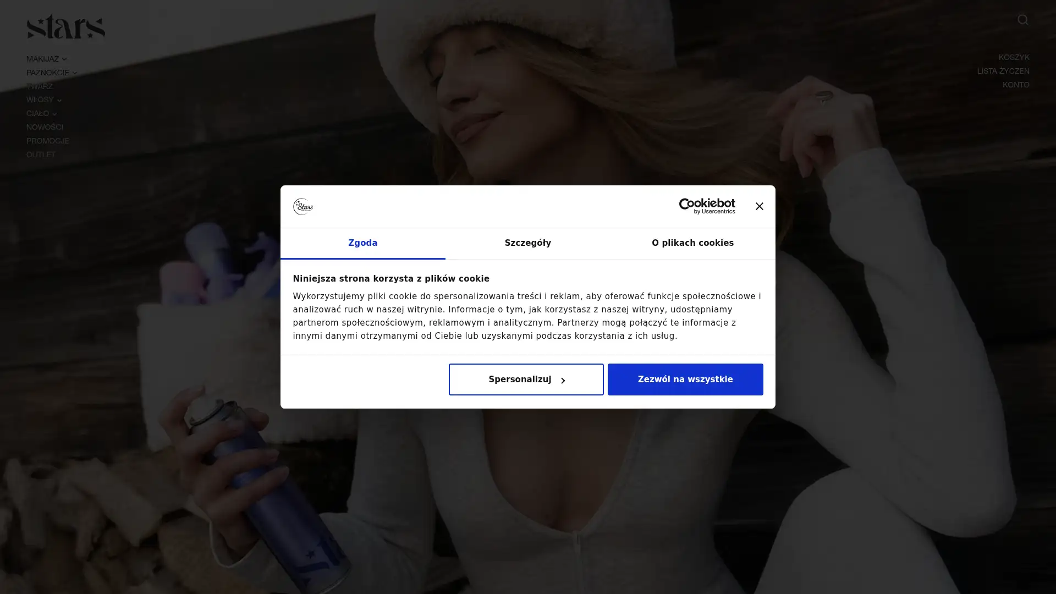Navigate to NOWOŚCI in the menu
This screenshot has width=1056, height=594.
44,127
